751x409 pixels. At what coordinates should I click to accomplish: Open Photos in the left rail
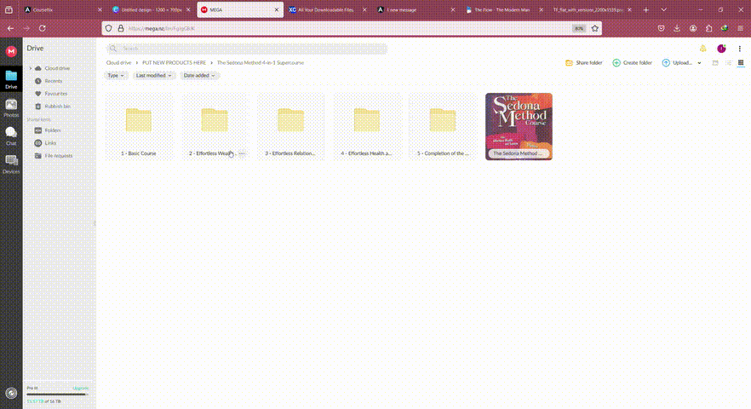[x=11, y=108]
